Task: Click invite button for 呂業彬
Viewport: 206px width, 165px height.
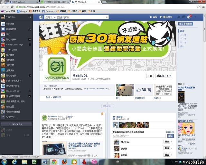Action: coord(167,155)
